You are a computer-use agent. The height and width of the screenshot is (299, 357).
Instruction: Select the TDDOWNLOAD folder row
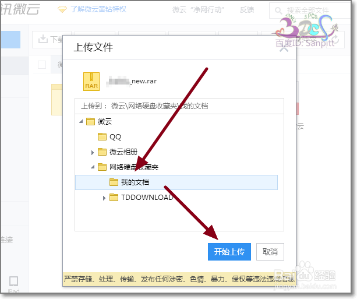pos(176,198)
